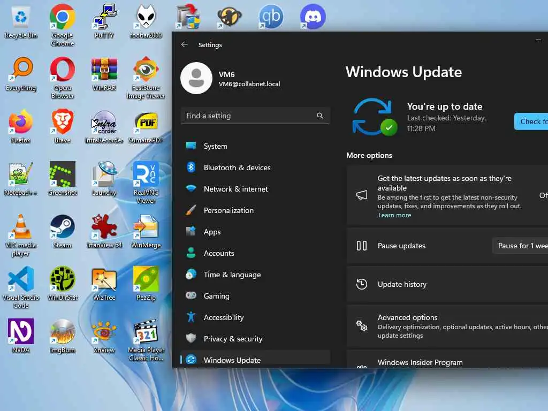Open the VM6 account profile picture
Screen dimensions: 548x411
196,78
